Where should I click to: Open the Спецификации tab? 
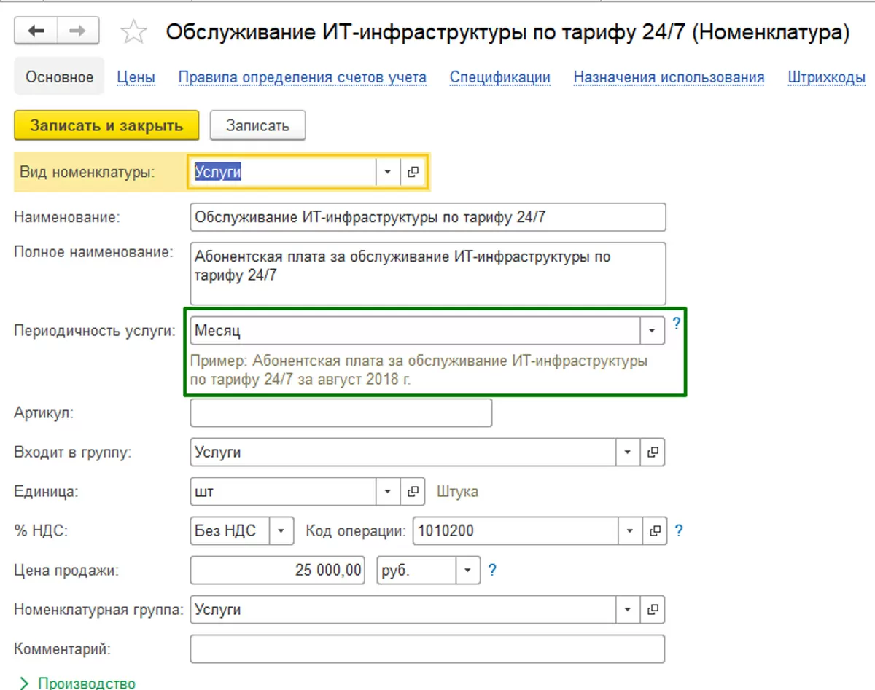pyautogui.click(x=500, y=77)
